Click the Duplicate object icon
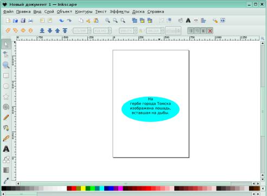The height and width of the screenshot is (196, 267). coord(135,21)
